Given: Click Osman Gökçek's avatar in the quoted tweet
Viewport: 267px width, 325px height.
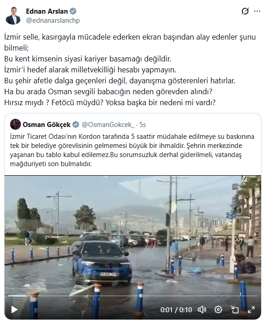Looking at the screenshot, I should [15, 124].
